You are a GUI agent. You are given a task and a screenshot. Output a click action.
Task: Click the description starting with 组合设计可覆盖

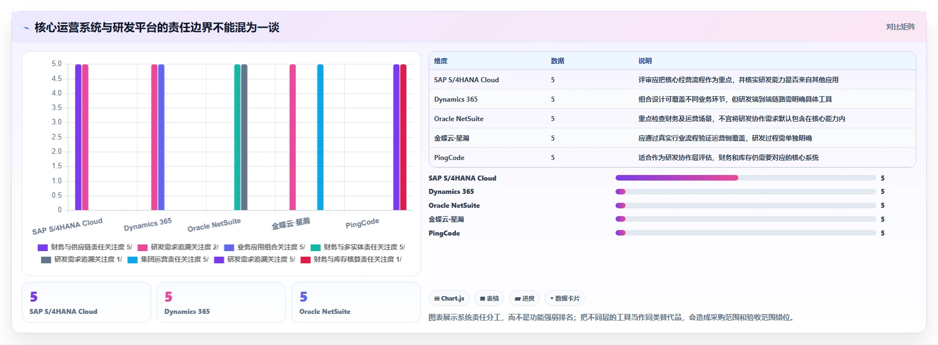[x=735, y=99]
